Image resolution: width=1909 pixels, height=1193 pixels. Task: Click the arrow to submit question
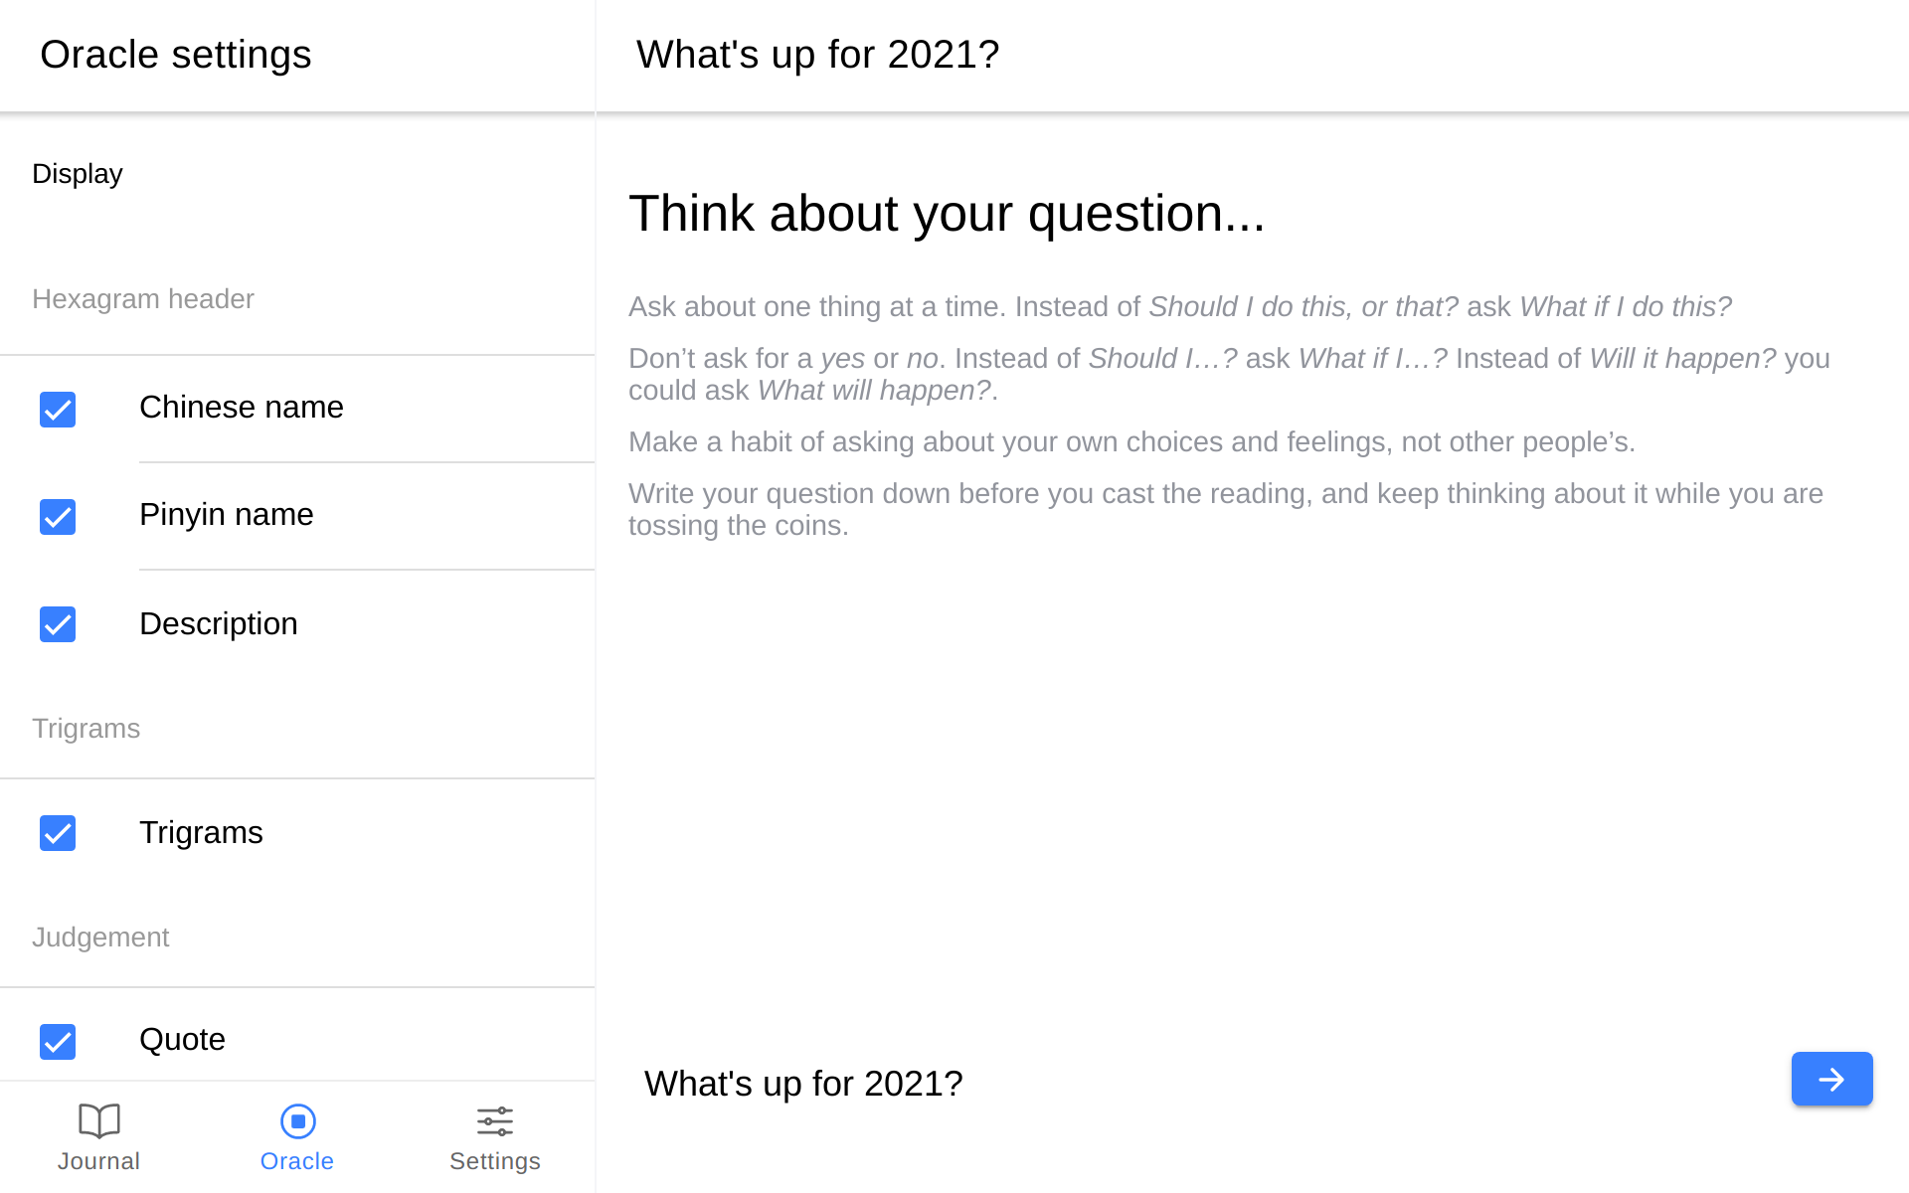(1832, 1079)
